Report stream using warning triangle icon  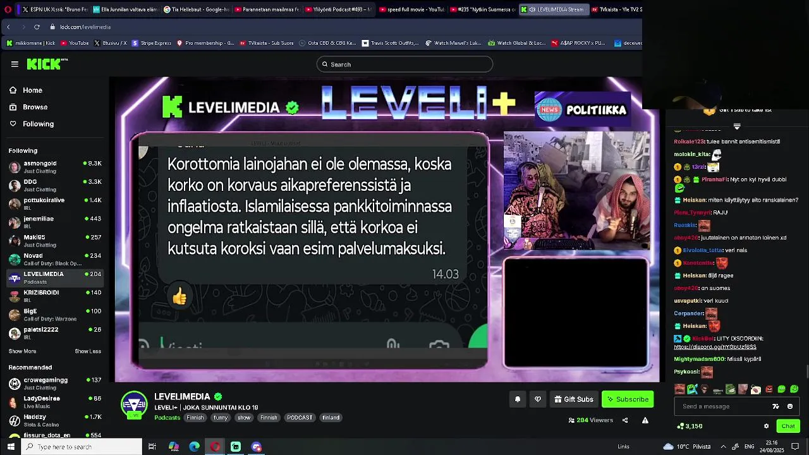pos(645,420)
